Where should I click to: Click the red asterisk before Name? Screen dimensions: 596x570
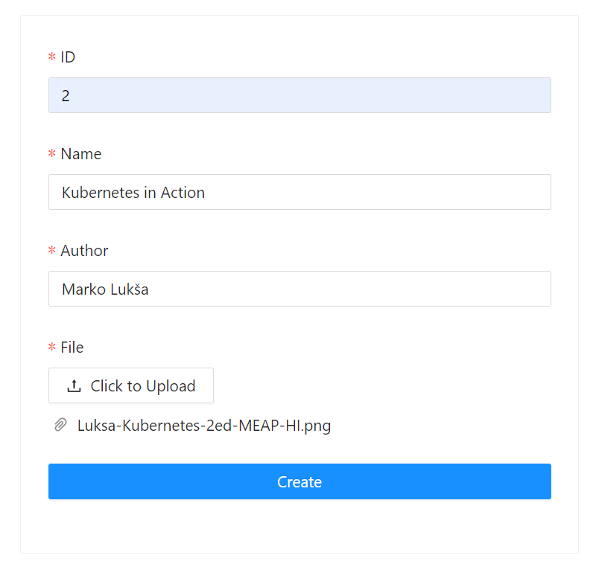pos(52,155)
